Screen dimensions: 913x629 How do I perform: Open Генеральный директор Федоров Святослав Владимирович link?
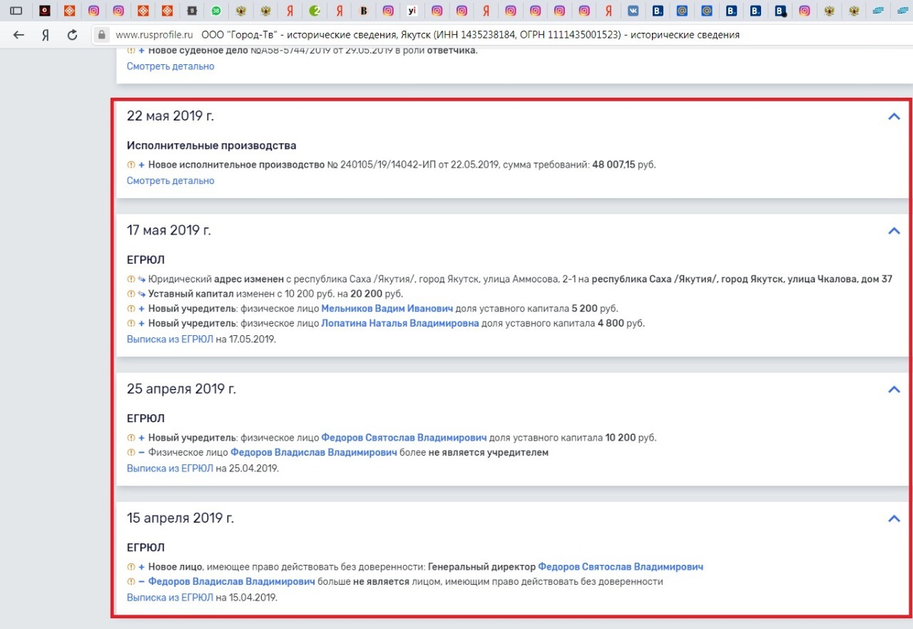coord(621,567)
